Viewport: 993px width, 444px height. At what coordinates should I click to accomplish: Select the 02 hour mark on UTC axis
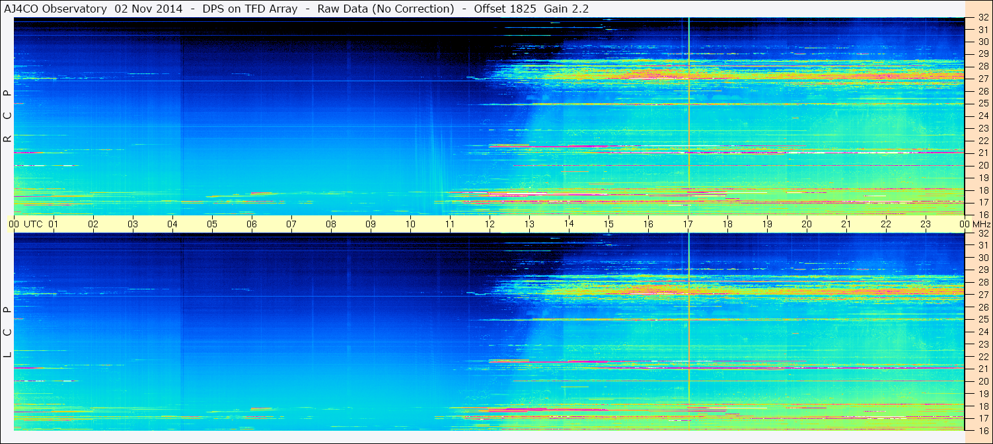(93, 224)
